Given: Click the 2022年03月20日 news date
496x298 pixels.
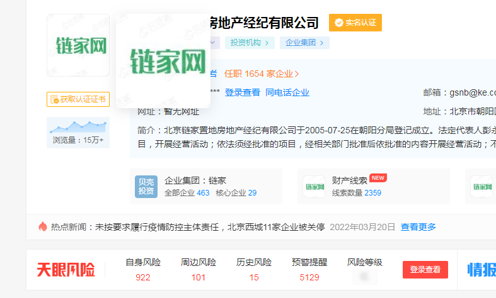Looking at the screenshot, I should click(x=362, y=228).
